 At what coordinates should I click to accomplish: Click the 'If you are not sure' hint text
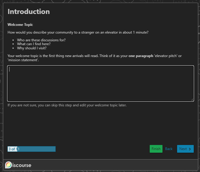[x=67, y=105]
